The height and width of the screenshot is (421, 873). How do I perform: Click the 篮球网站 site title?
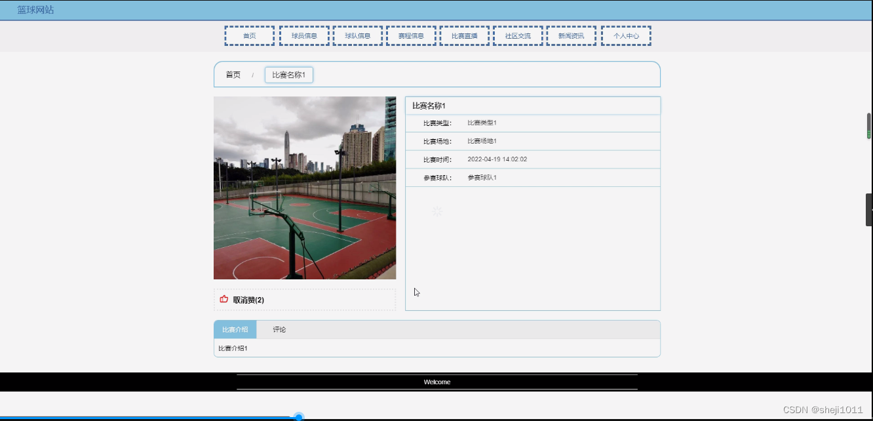[35, 9]
